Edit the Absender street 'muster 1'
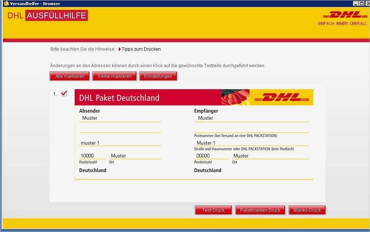The height and width of the screenshot is (232, 370). 120,143
